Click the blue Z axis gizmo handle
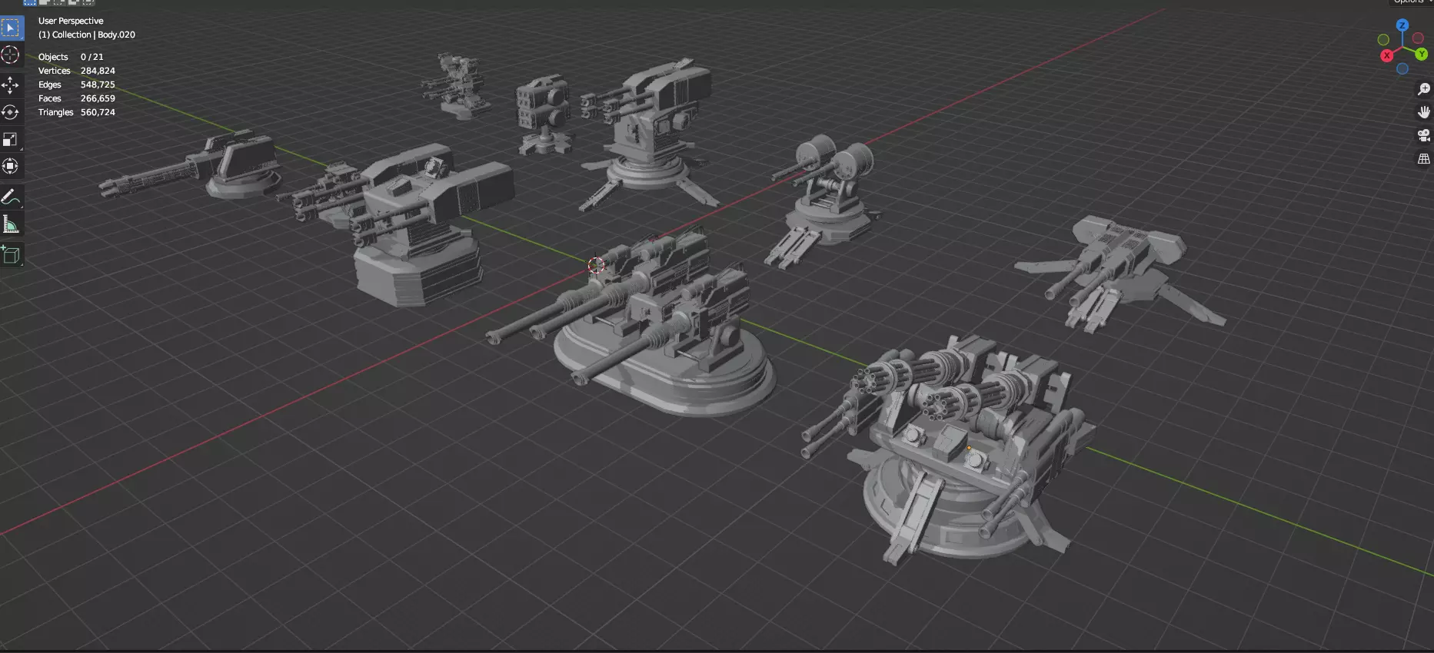The width and height of the screenshot is (1434, 653). [1402, 25]
